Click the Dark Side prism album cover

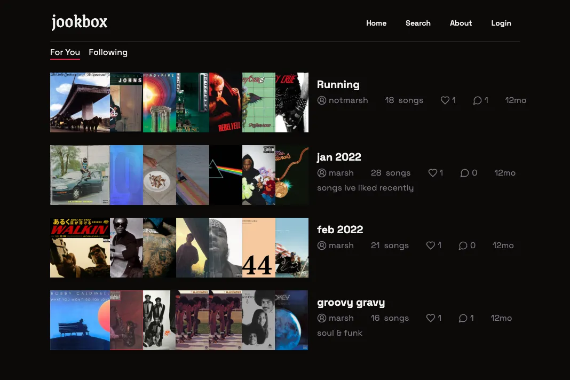[x=226, y=175]
